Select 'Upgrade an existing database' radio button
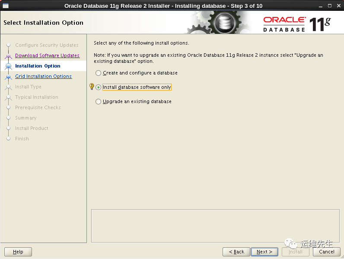This screenshot has width=344, height=259. click(98, 102)
